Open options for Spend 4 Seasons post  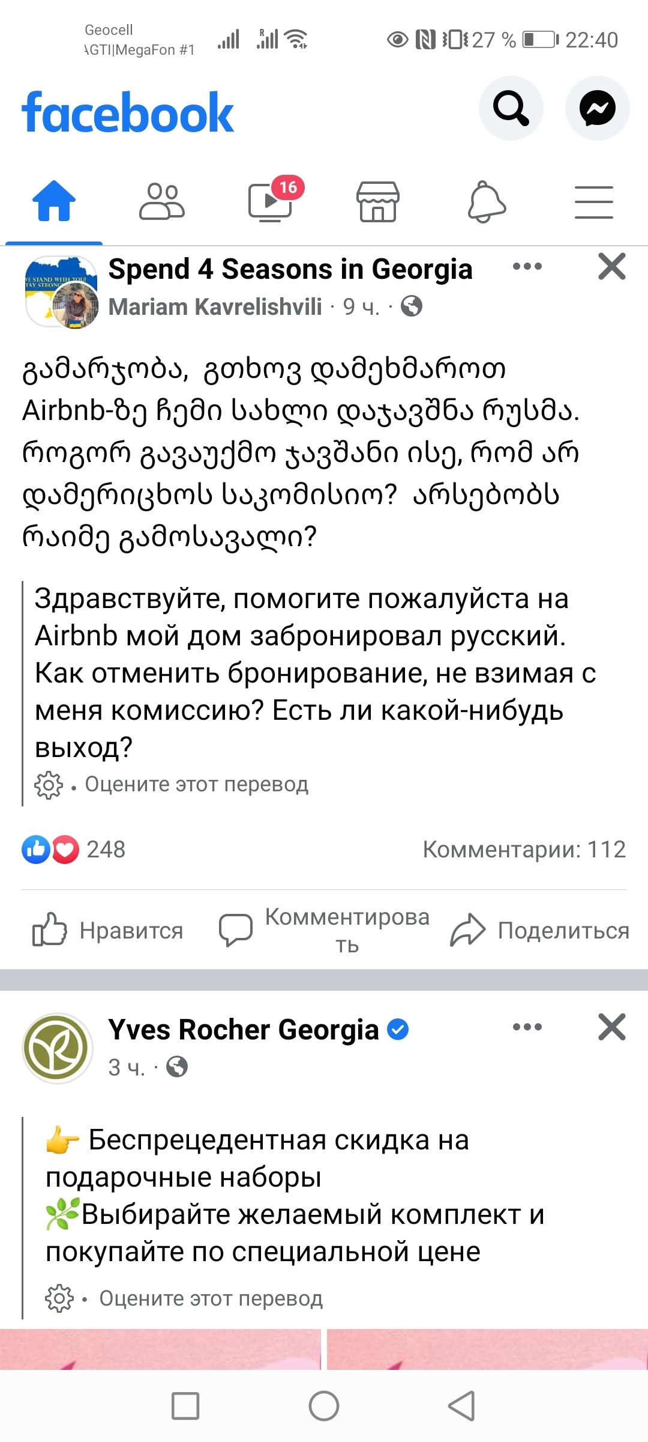click(527, 267)
